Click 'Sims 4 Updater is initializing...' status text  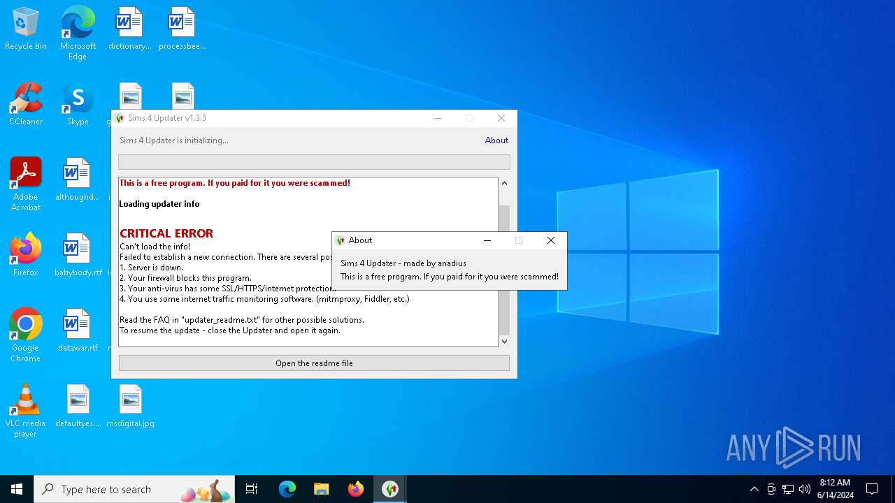tap(174, 140)
